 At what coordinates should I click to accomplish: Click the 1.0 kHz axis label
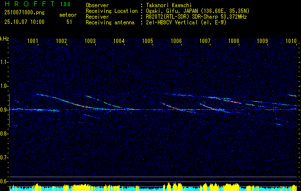[4, 86]
